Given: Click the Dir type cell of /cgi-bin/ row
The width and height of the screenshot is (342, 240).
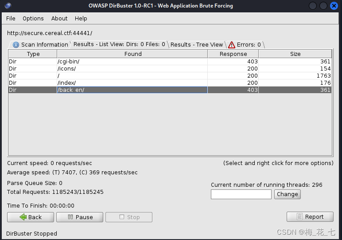Looking at the screenshot, I should pos(33,62).
